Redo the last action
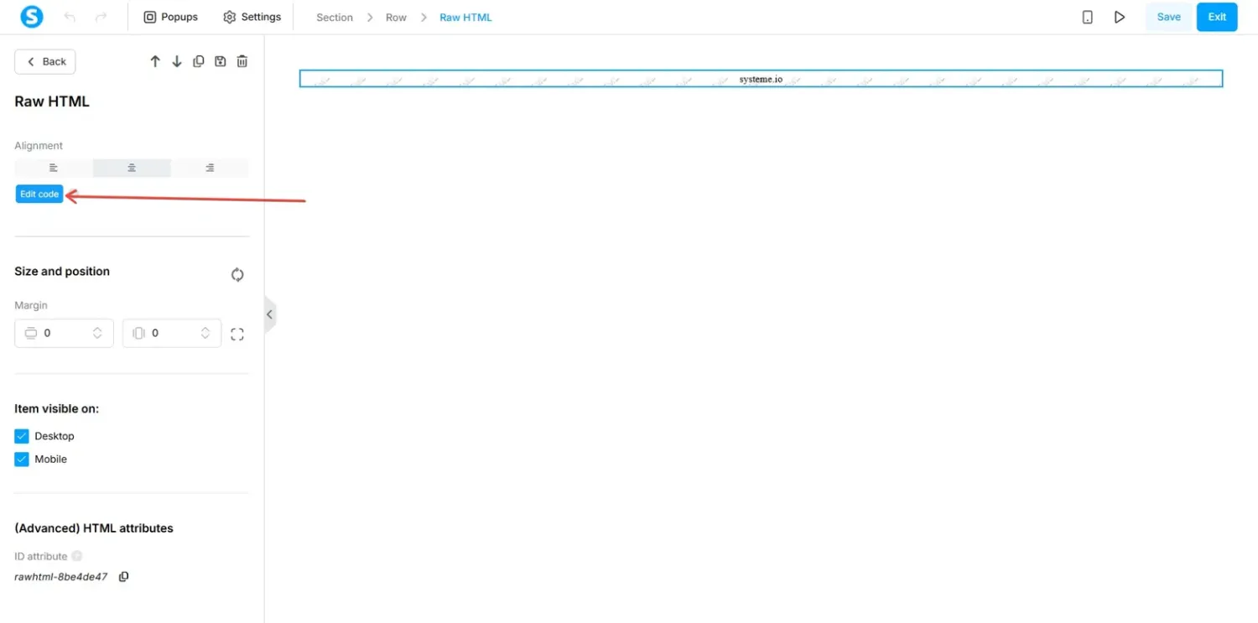This screenshot has width=1258, height=623. pyautogui.click(x=101, y=17)
